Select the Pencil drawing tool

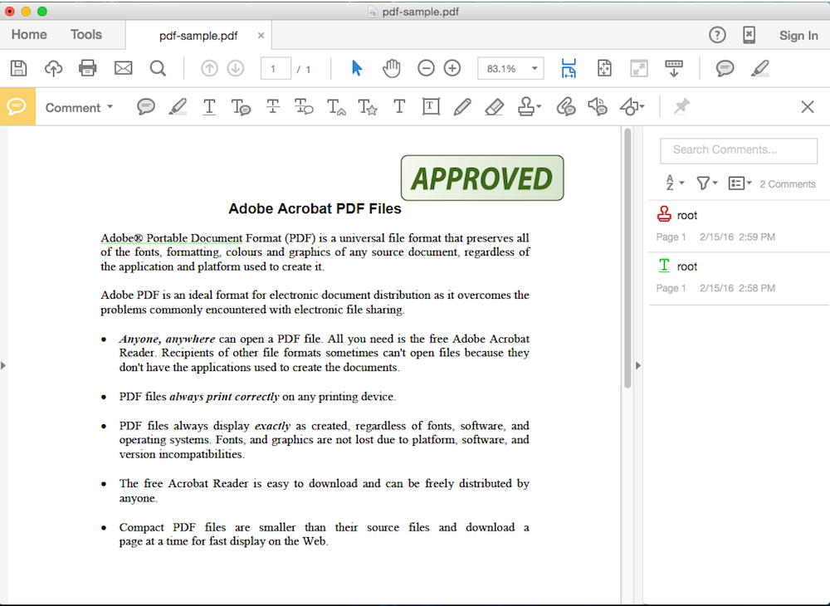462,107
